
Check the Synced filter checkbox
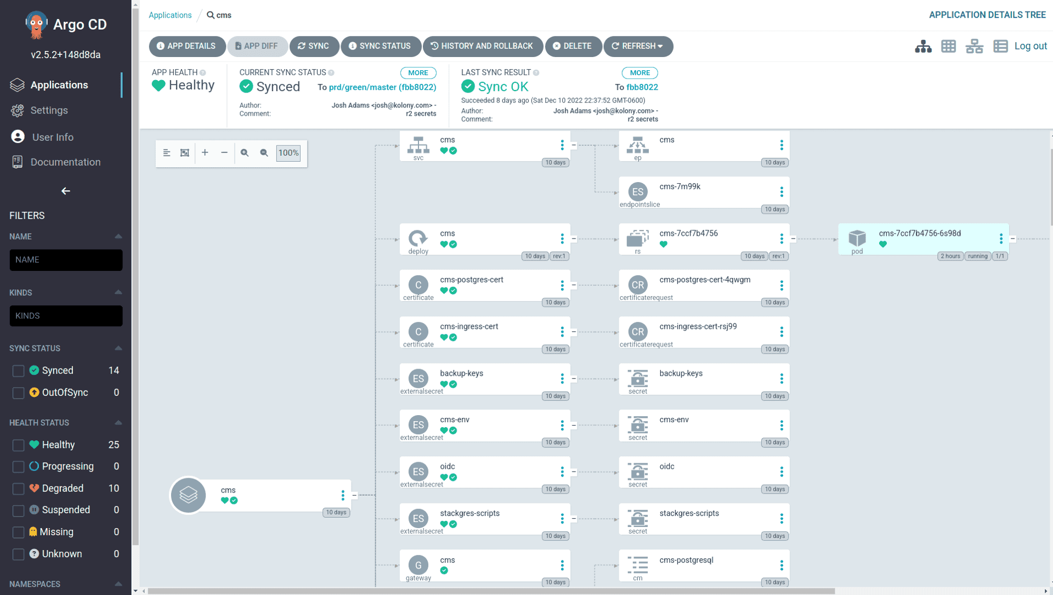[18, 371]
